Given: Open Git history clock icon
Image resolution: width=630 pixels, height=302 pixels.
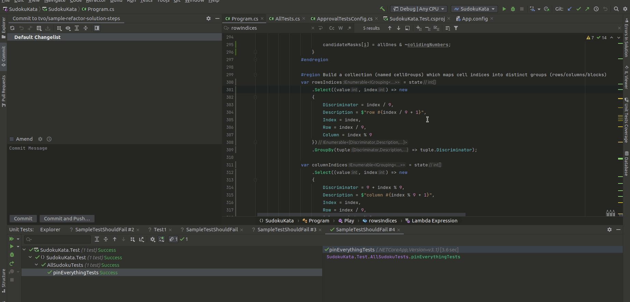Looking at the screenshot, I should tap(596, 9).
